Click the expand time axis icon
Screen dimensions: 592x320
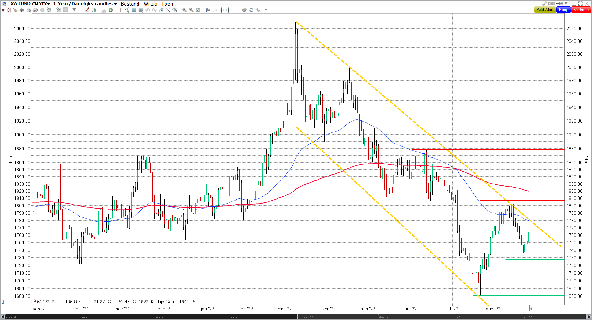click(x=221, y=10)
